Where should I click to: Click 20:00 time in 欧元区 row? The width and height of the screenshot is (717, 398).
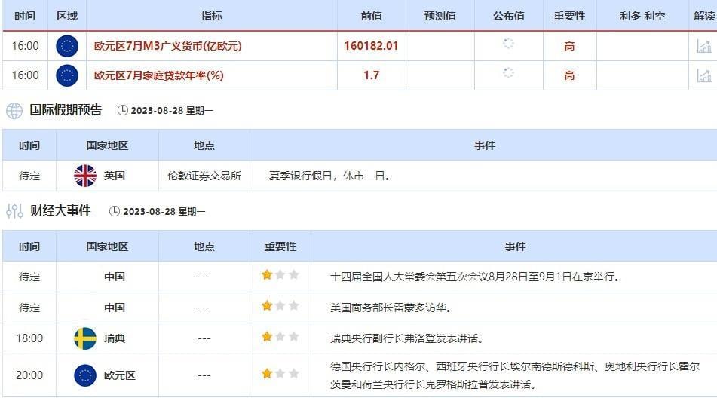pyautogui.click(x=29, y=375)
